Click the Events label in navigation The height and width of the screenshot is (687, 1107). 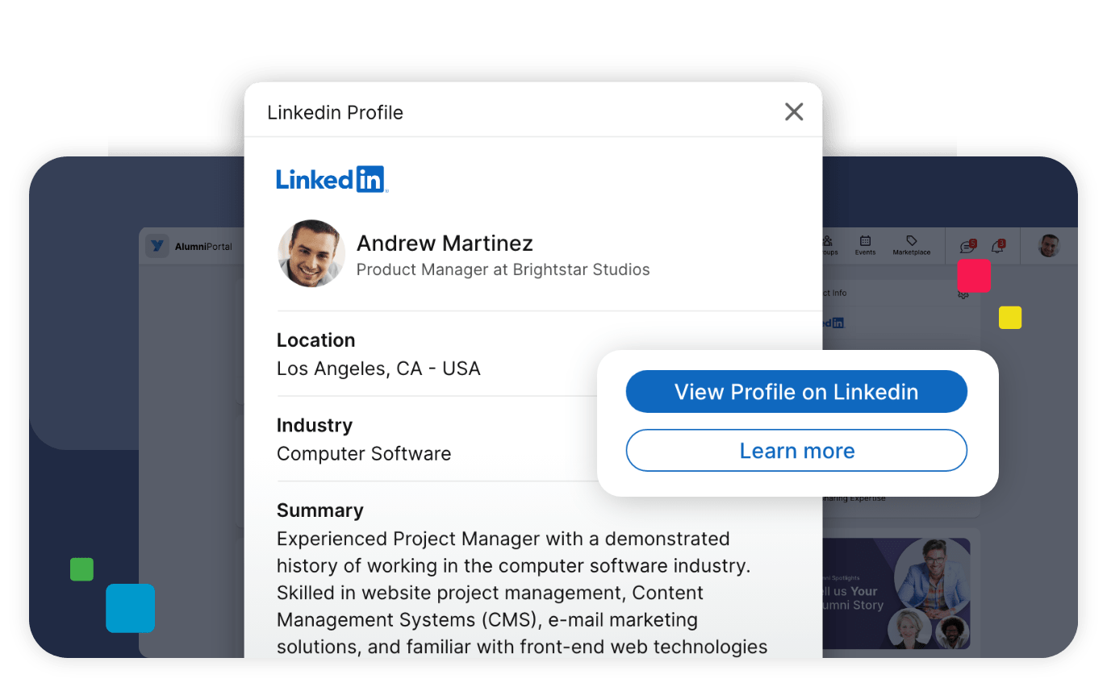[865, 252]
